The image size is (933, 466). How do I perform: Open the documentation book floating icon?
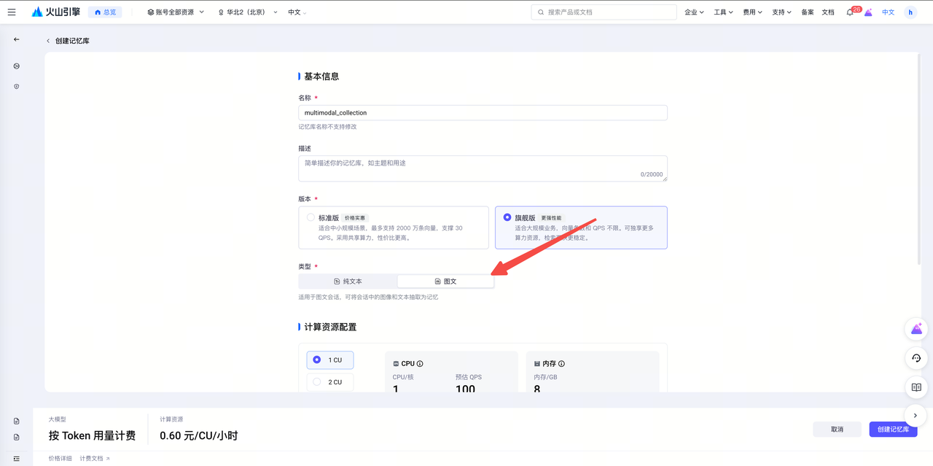(916, 387)
